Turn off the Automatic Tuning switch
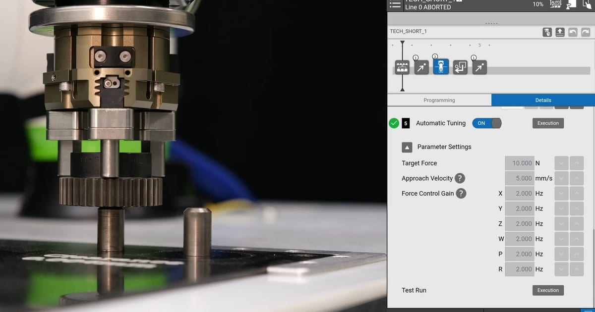Image resolution: width=595 pixels, height=312 pixels. 486,123
